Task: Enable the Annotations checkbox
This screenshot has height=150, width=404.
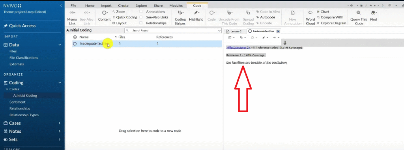Action: pos(141,11)
